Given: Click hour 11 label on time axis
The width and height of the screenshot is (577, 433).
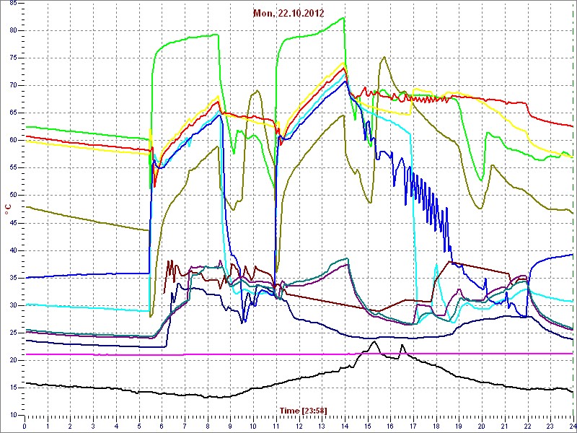Looking at the screenshot, I should (x=276, y=425).
